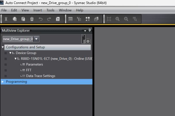Click the Cut scissors icon
Image resolution: width=175 pixels, height=116 pixels.
point(6,19)
